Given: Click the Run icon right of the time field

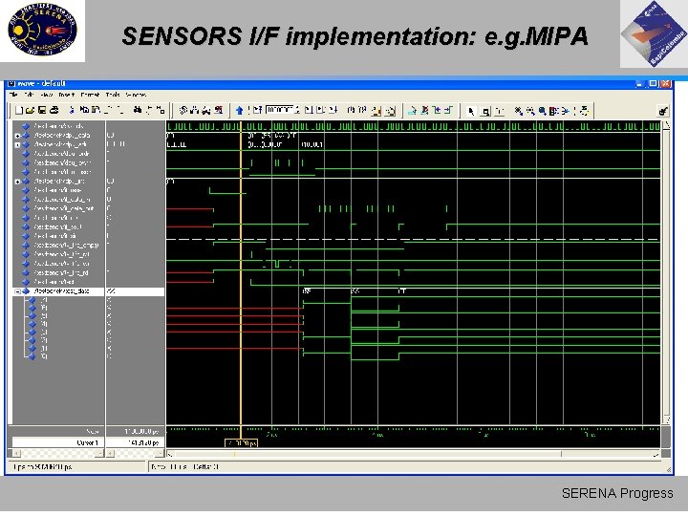Looking at the screenshot, I should 309,110.
